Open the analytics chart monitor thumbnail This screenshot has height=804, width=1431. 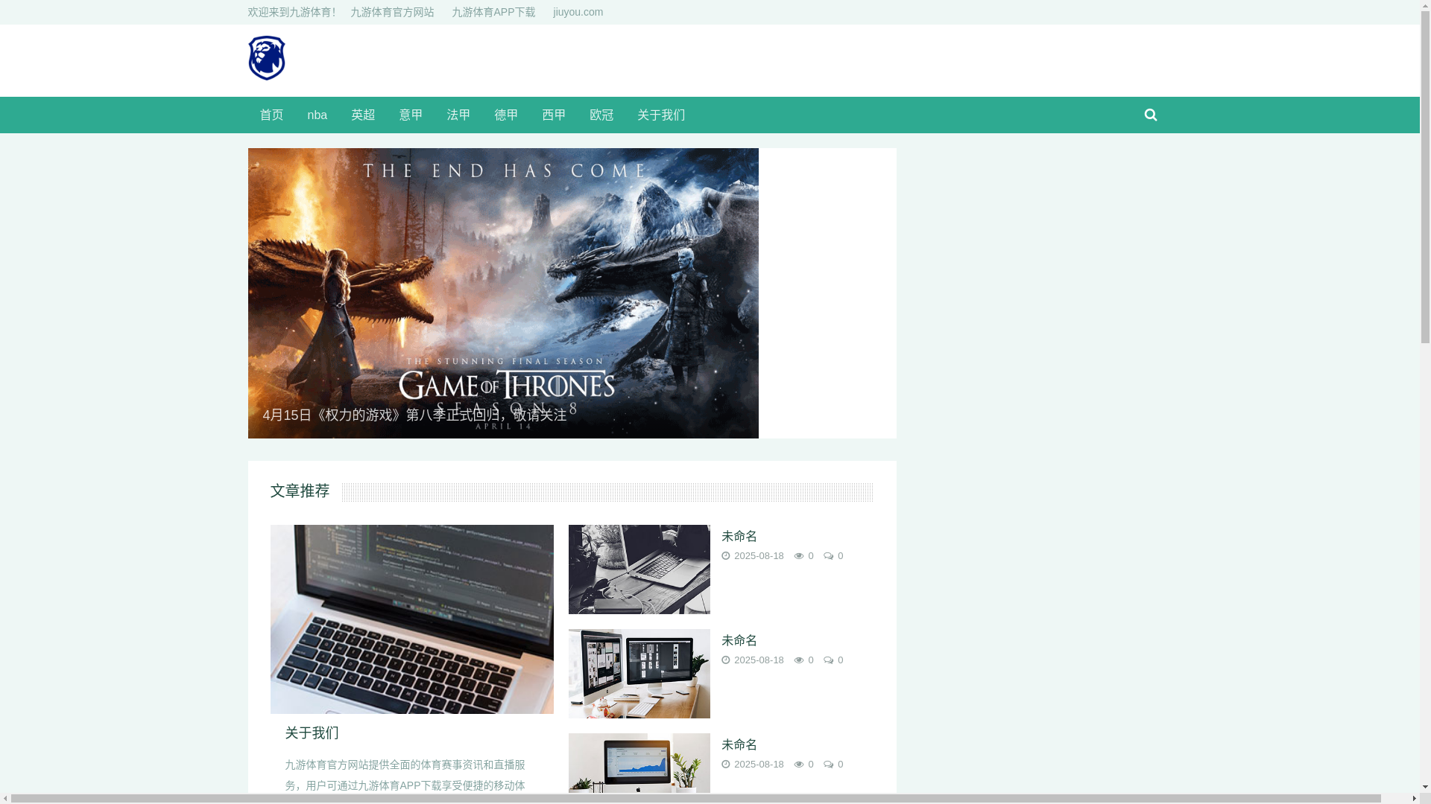[639, 763]
